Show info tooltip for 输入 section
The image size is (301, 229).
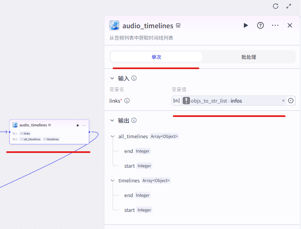tap(134, 78)
